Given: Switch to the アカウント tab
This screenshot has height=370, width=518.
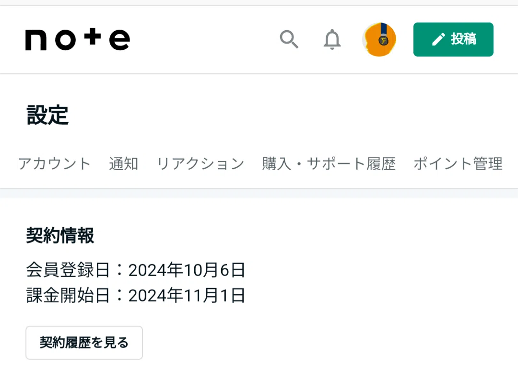Looking at the screenshot, I should [x=55, y=164].
